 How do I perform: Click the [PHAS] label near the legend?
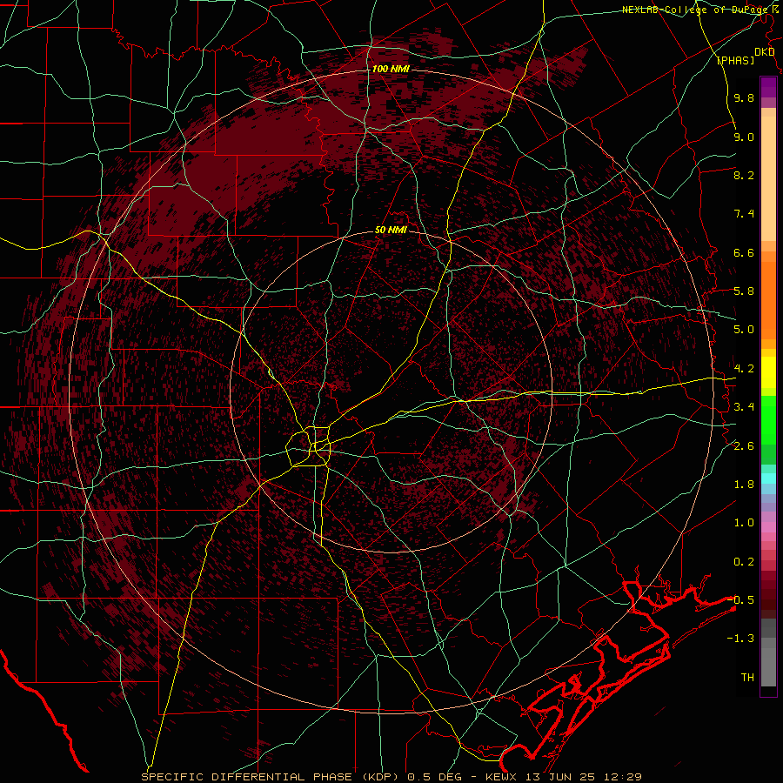(735, 60)
